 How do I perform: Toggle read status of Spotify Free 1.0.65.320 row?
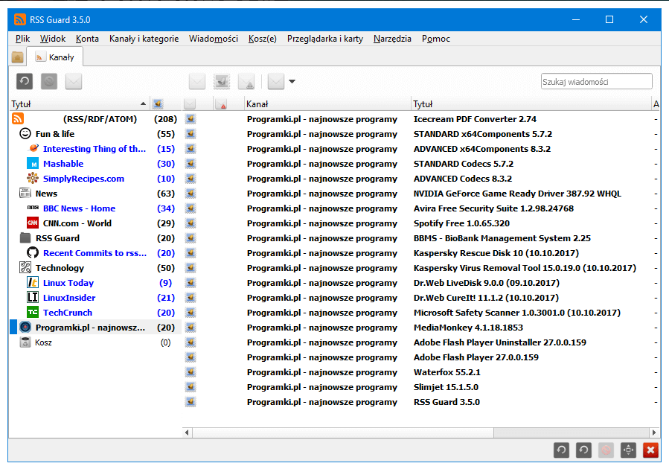pos(191,223)
